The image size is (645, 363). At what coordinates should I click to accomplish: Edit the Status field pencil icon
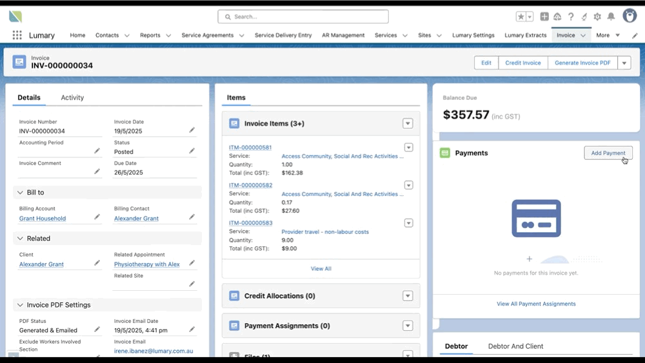point(192,151)
